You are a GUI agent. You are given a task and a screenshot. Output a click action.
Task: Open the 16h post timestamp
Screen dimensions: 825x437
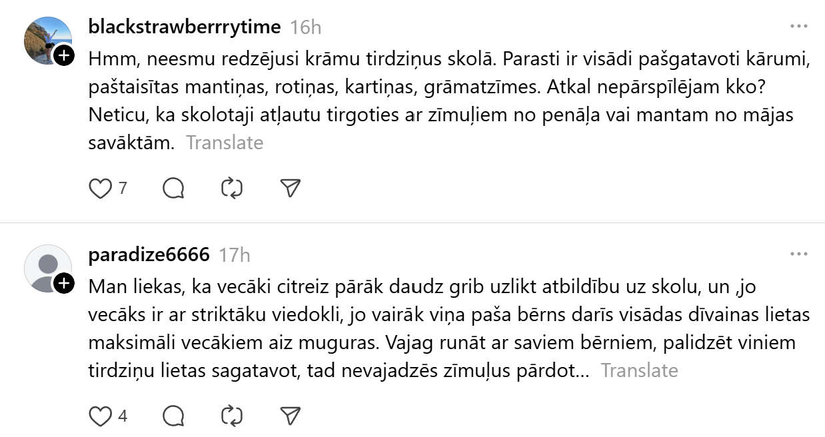[x=306, y=27]
